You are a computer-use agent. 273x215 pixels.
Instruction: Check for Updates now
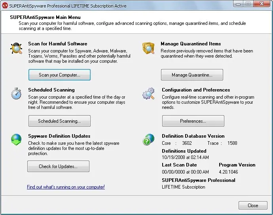pos(58,166)
